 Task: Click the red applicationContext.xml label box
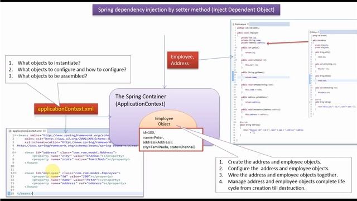(66, 109)
